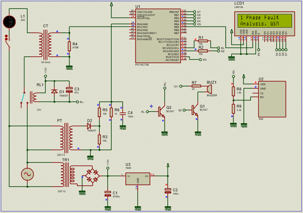The height and width of the screenshot is (213, 303).
Task: Click the RL terminal at Q2 base
Action: pyautogui.click(x=148, y=112)
